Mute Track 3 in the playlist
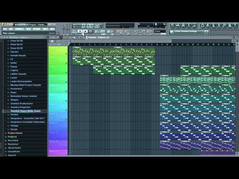 pos(66,73)
